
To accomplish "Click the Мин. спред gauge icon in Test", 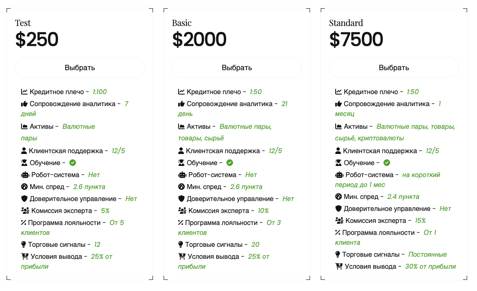I will tap(24, 187).
